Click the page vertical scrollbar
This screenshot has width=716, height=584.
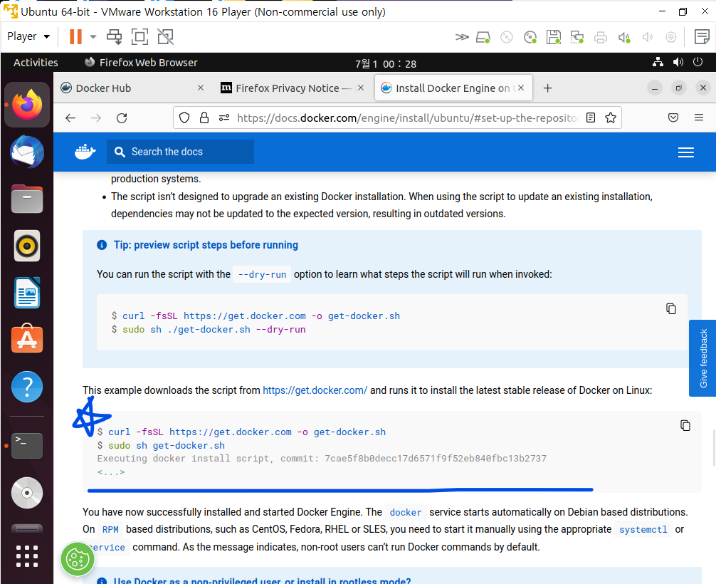[x=713, y=448]
